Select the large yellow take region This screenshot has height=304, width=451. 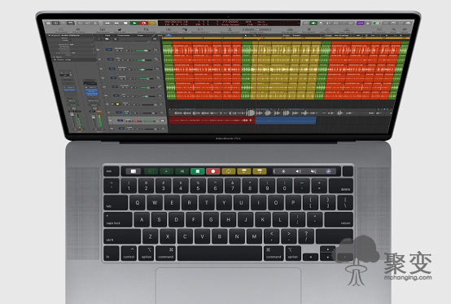point(285,71)
